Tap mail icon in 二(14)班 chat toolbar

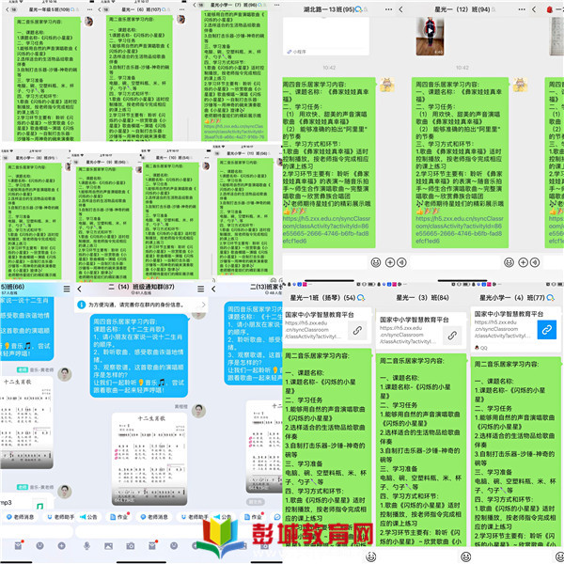pyautogui.click(x=152, y=545)
